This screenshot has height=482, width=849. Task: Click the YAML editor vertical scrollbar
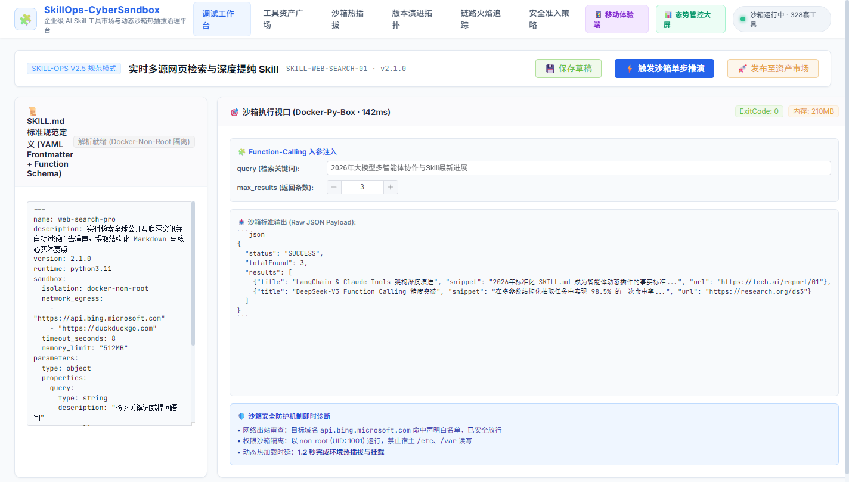193,273
